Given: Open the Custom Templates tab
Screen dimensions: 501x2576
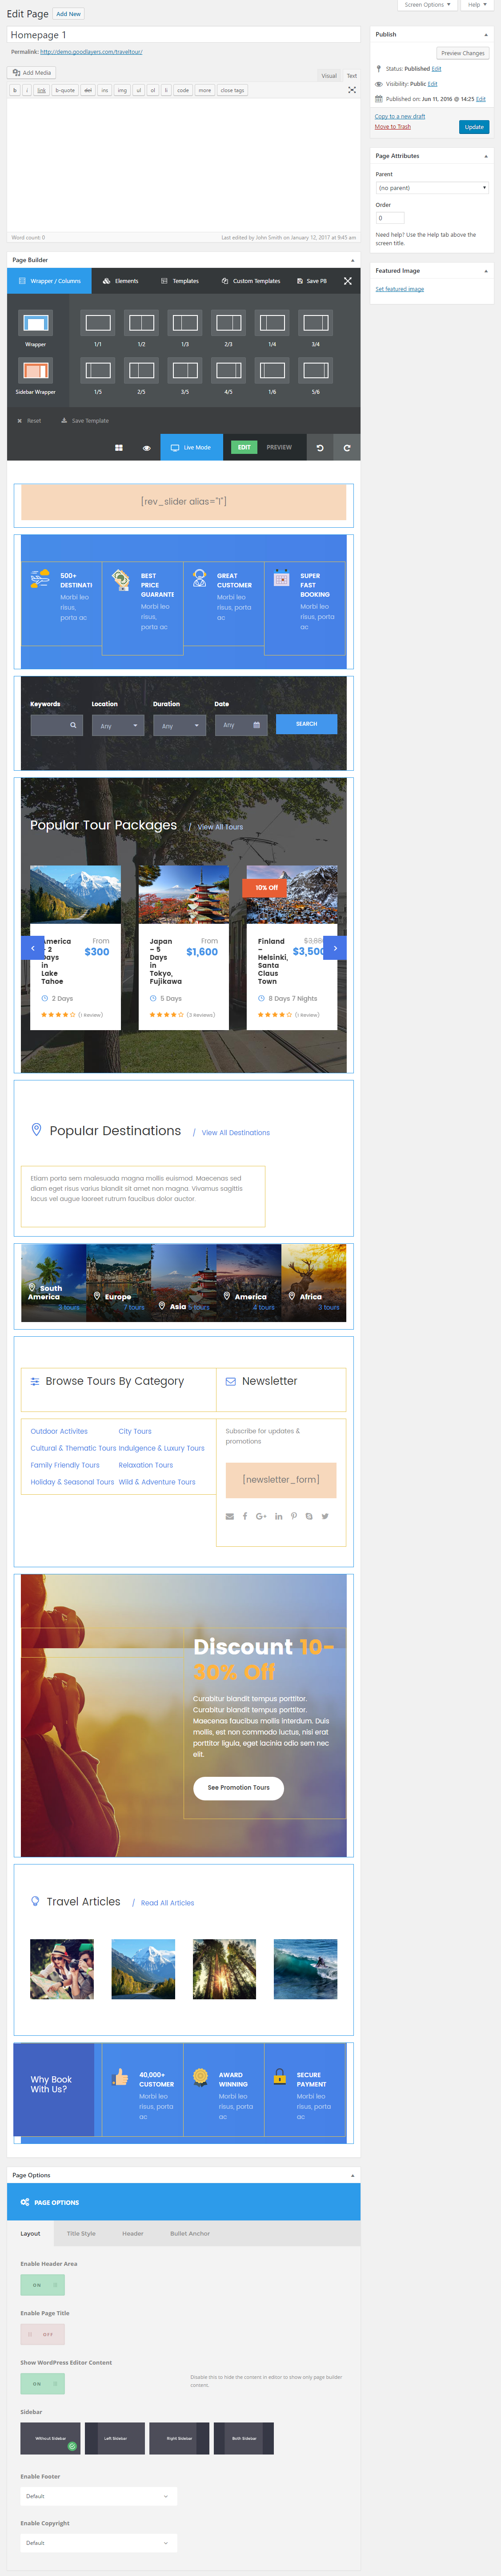Looking at the screenshot, I should 251,281.
